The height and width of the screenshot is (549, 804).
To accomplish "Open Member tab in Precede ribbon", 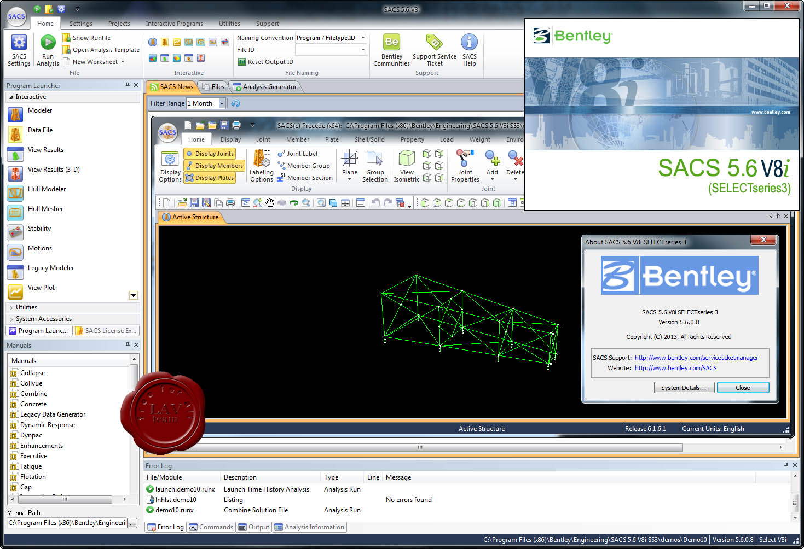I will (298, 139).
